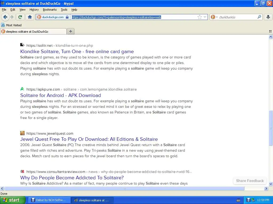The image size is (273, 204).
Task: Click the padlock site security icon
Action: [67, 17]
